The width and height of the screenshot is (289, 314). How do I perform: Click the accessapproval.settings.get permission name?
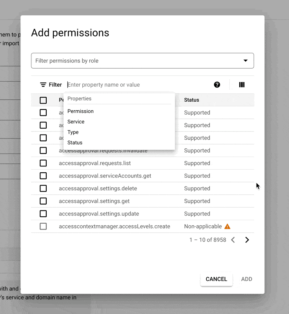[94, 201]
